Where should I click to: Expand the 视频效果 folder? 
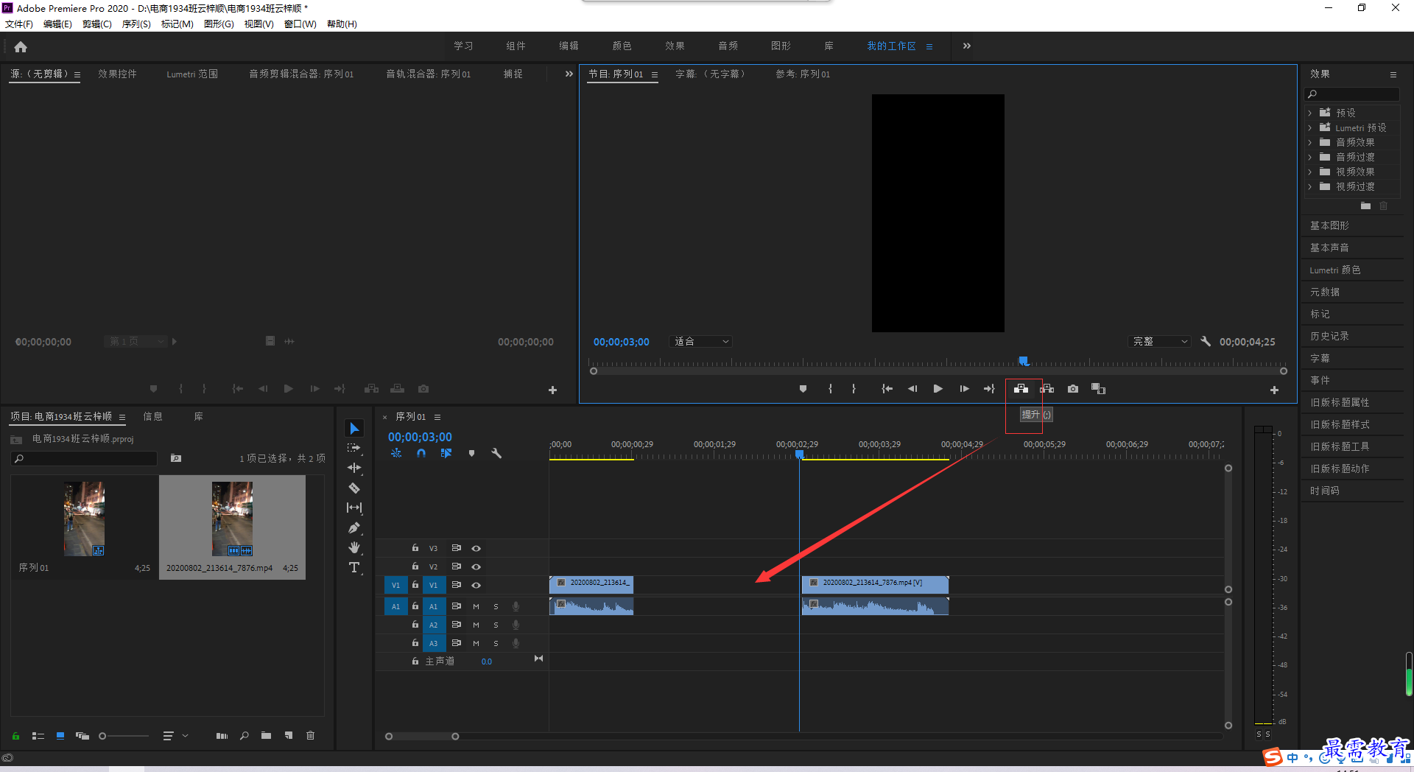(1309, 172)
